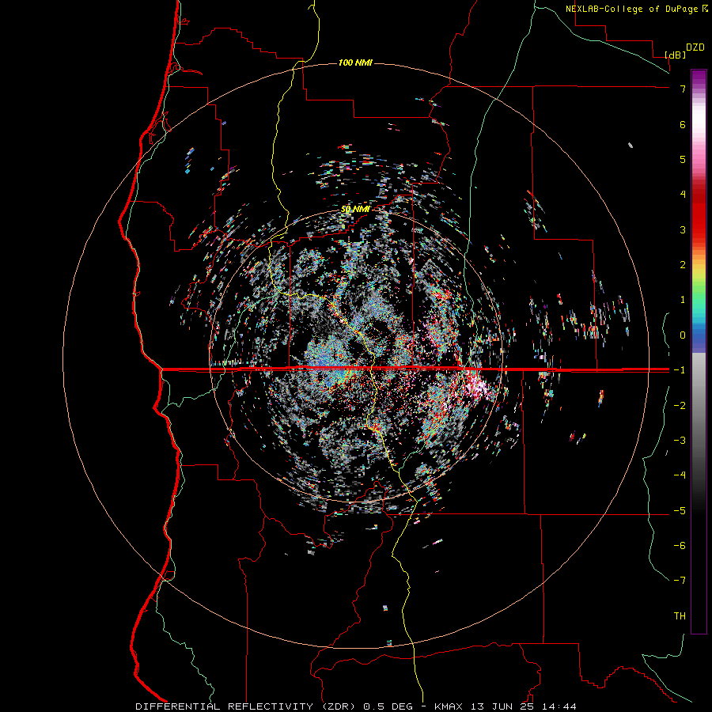The height and width of the screenshot is (712, 712).
Task: Click the -5 value on the color scale
Action: (x=680, y=511)
